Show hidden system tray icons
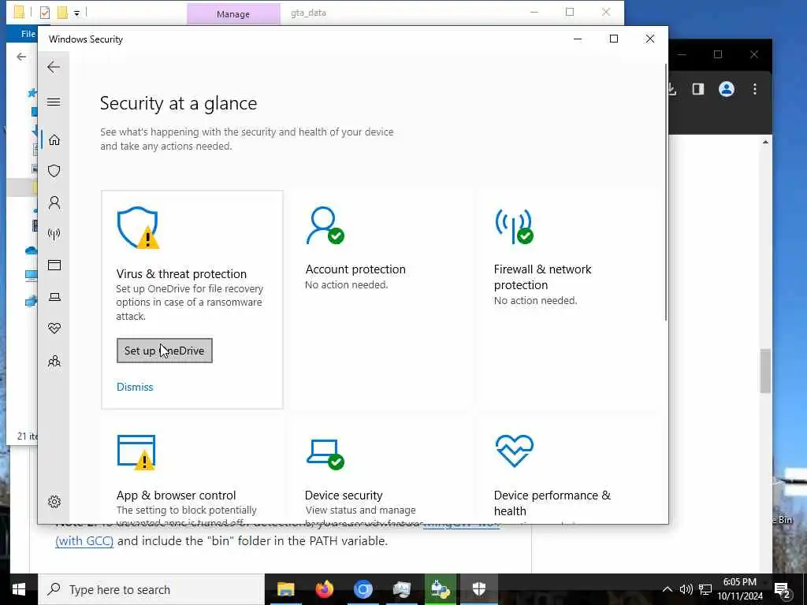807x605 pixels. pos(667,589)
